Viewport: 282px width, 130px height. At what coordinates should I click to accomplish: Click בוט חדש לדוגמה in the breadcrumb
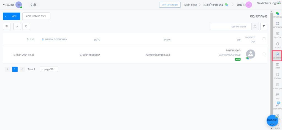(x=213, y=5)
